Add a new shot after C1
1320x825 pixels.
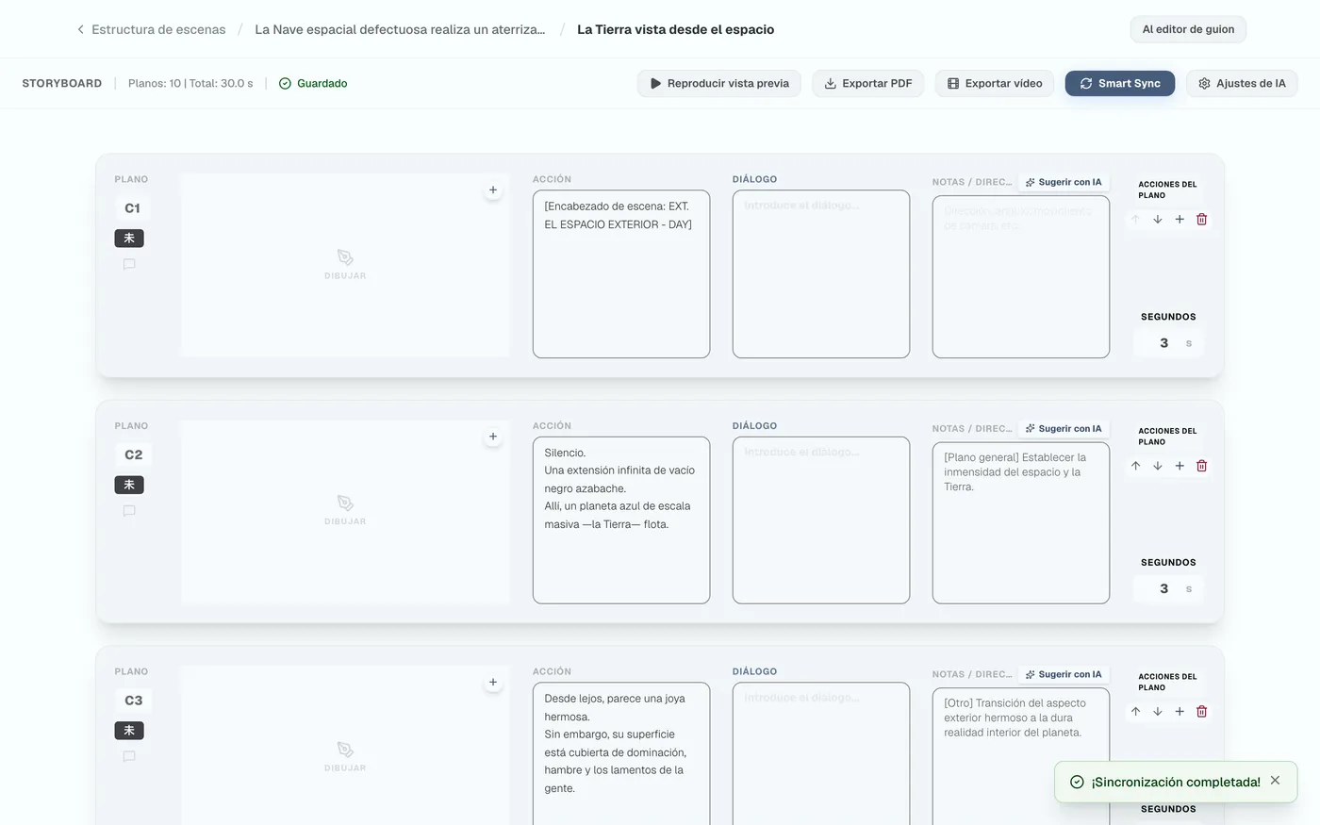point(1180,219)
